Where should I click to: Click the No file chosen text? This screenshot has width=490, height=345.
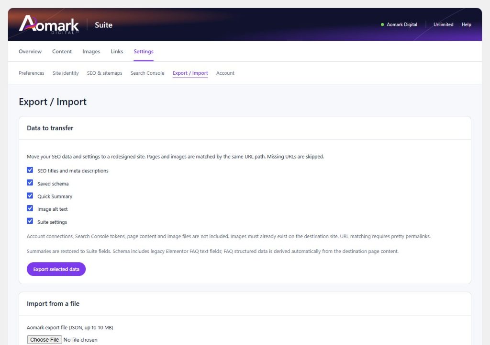[x=80, y=340]
